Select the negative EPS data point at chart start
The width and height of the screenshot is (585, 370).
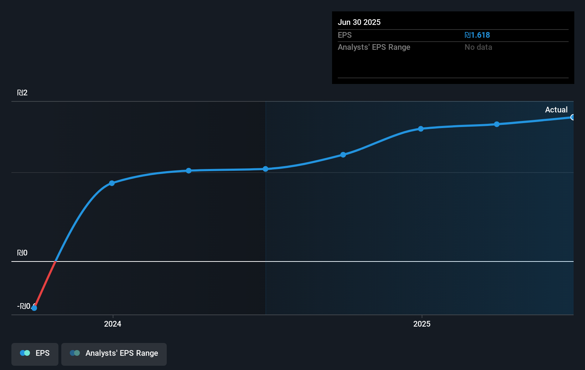click(x=34, y=308)
